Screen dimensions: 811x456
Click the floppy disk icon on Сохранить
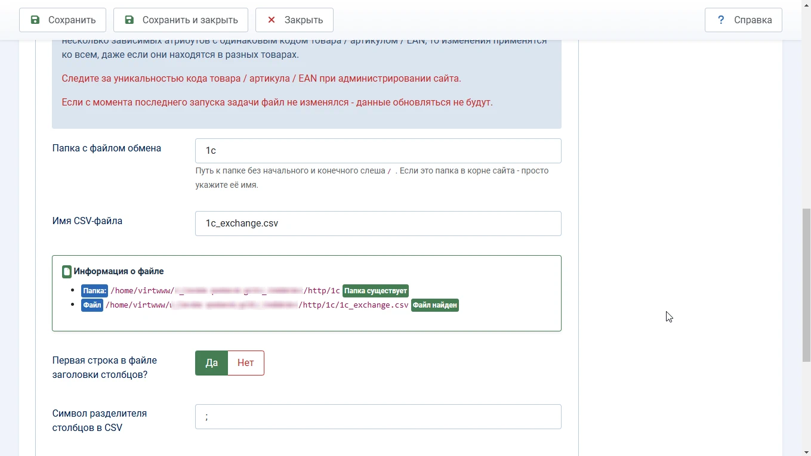(35, 20)
